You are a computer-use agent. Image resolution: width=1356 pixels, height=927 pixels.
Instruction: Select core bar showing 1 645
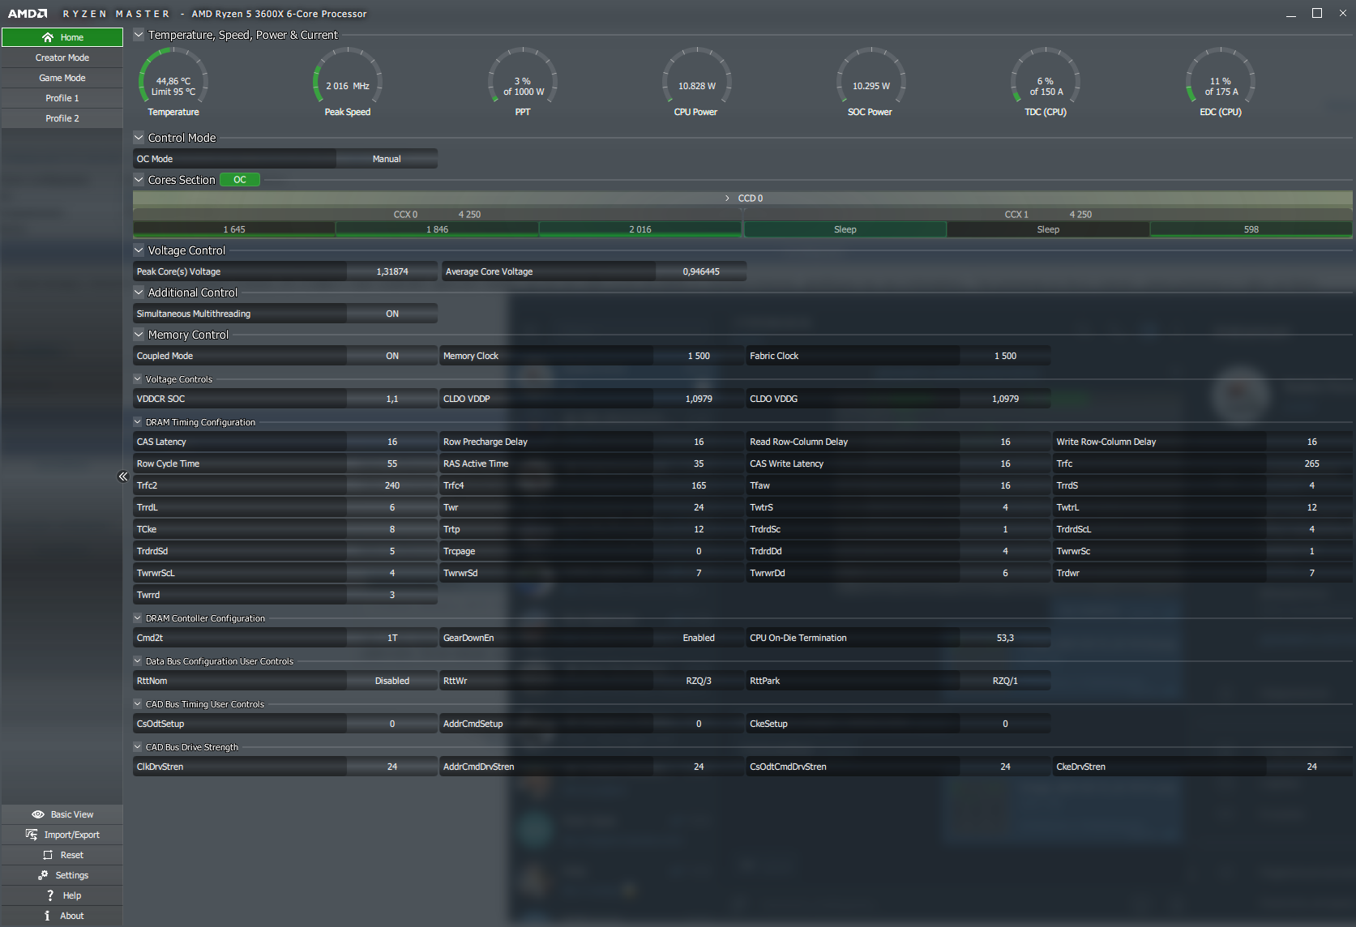(234, 229)
